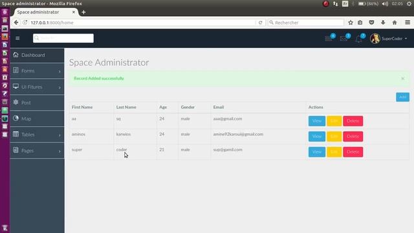Close the Space administrator tab
This screenshot has height=233, width=414.
pos(74,12)
